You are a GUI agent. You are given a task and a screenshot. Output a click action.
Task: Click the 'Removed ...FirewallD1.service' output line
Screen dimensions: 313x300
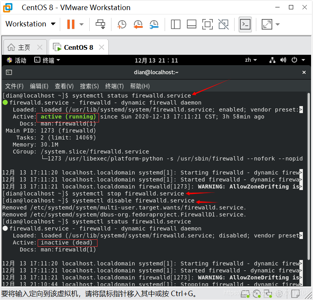124,215
